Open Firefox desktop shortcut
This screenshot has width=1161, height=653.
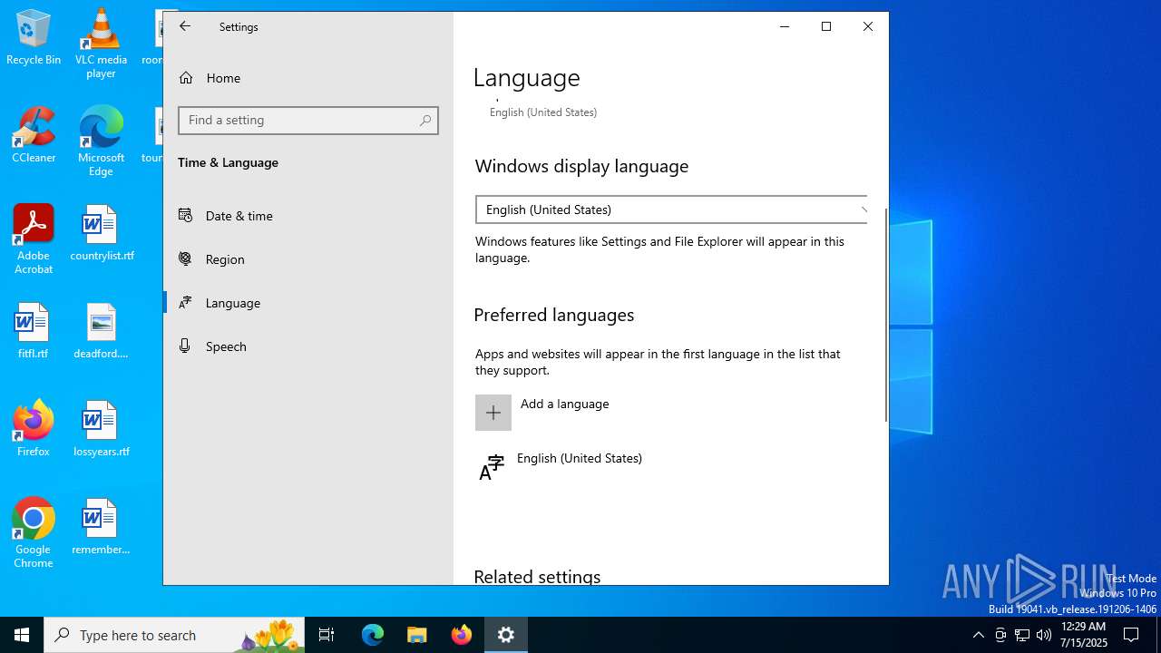[x=34, y=428]
